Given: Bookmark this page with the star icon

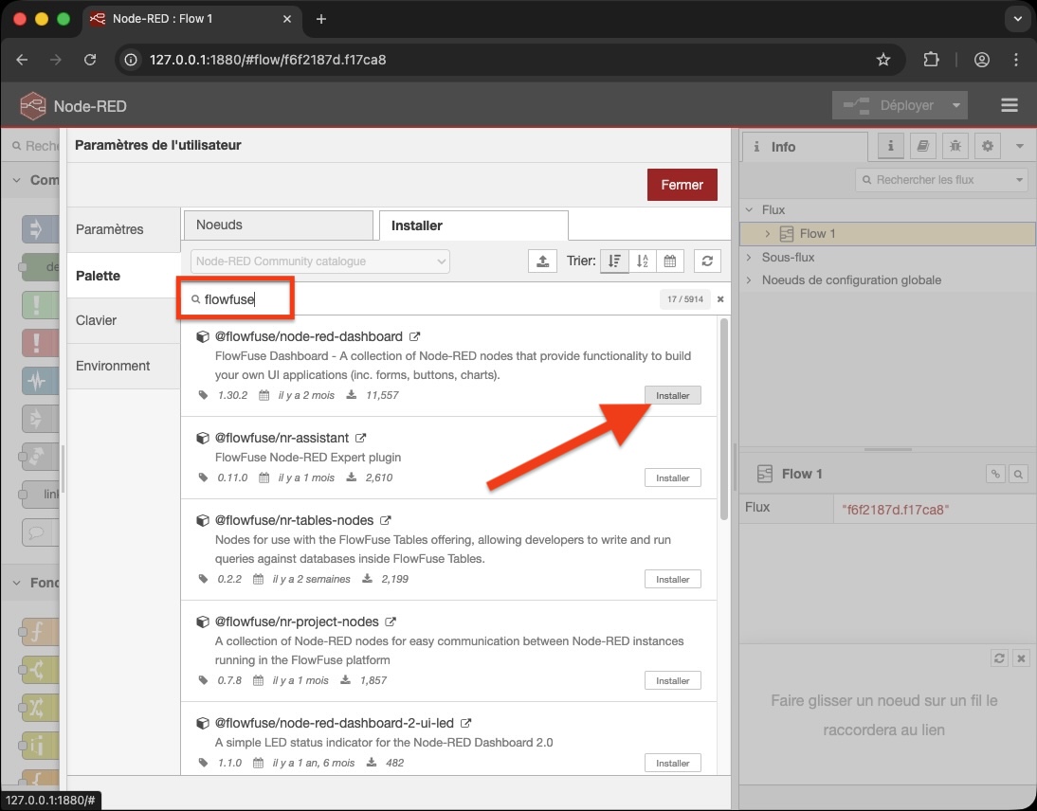Looking at the screenshot, I should tap(883, 60).
